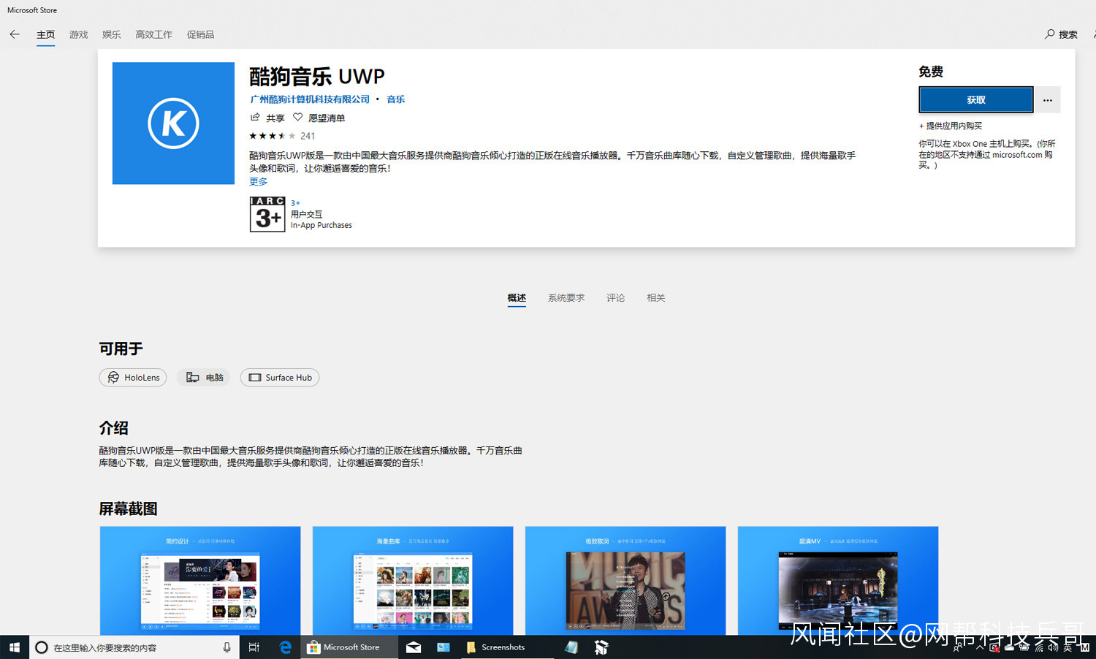1096x659 pixels.
Task: Click the IARC 3+ rating badge
Action: [x=267, y=214]
